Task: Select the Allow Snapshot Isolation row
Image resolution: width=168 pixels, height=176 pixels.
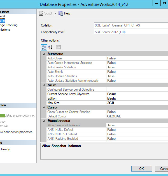Action: tap(107, 125)
